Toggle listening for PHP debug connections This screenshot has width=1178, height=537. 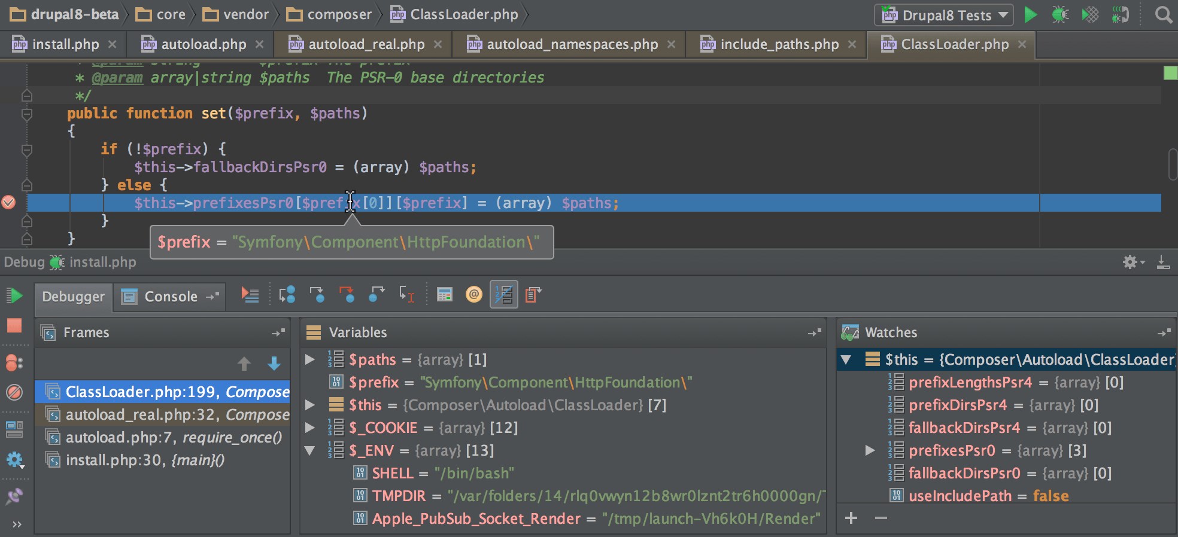coord(1120,14)
